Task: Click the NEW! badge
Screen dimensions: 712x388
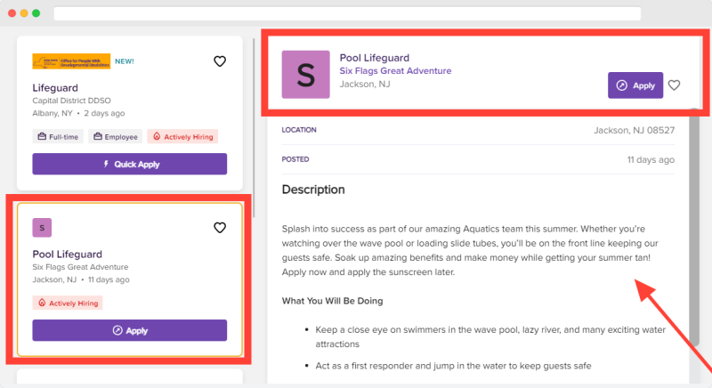Action: 125,61
